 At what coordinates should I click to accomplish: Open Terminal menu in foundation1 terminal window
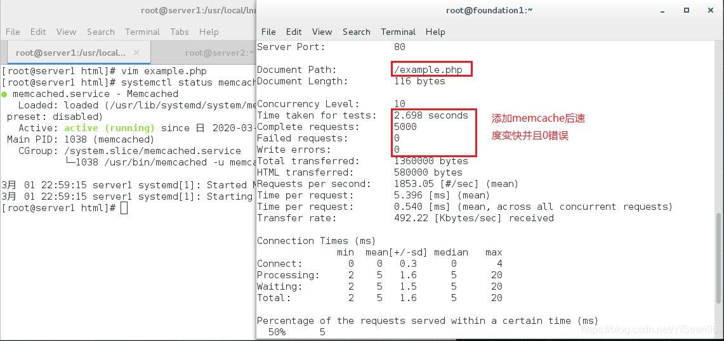(x=398, y=32)
